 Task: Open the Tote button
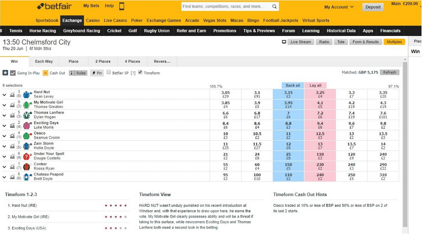(x=341, y=42)
